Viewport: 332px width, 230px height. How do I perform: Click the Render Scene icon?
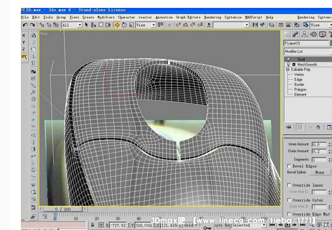[x=305, y=25]
